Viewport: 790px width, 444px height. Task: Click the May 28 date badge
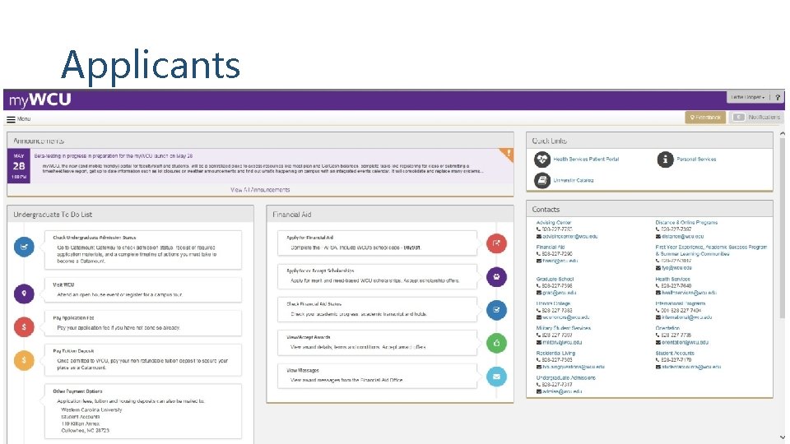(19, 166)
